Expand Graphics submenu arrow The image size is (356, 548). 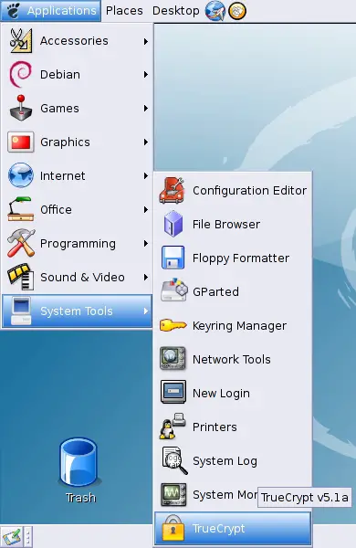coord(146,142)
